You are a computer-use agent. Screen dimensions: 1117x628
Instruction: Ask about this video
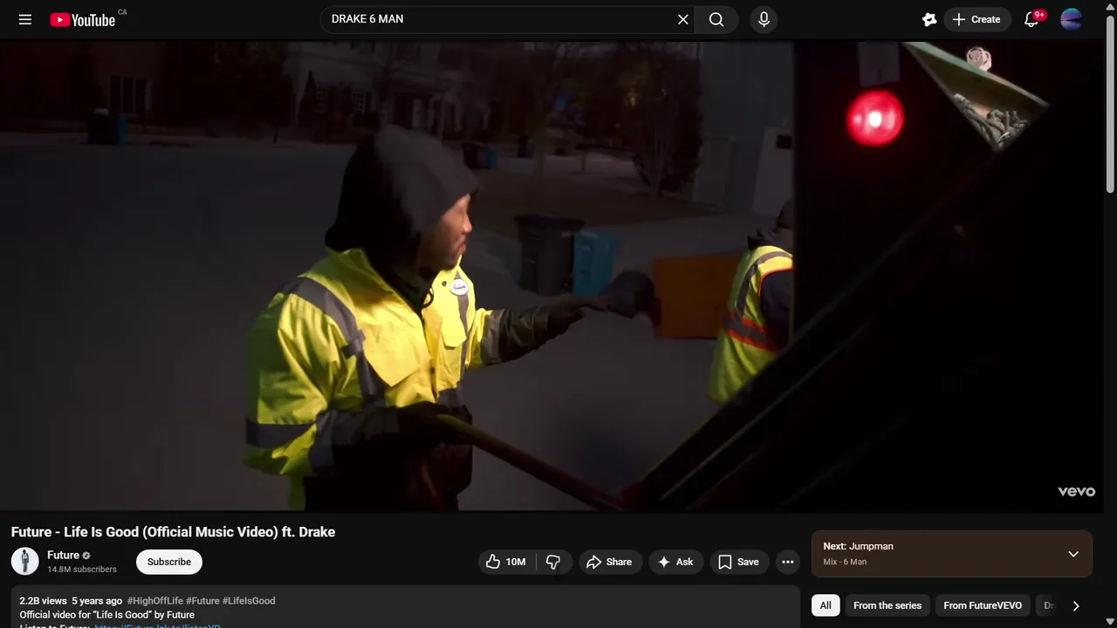[x=675, y=562]
